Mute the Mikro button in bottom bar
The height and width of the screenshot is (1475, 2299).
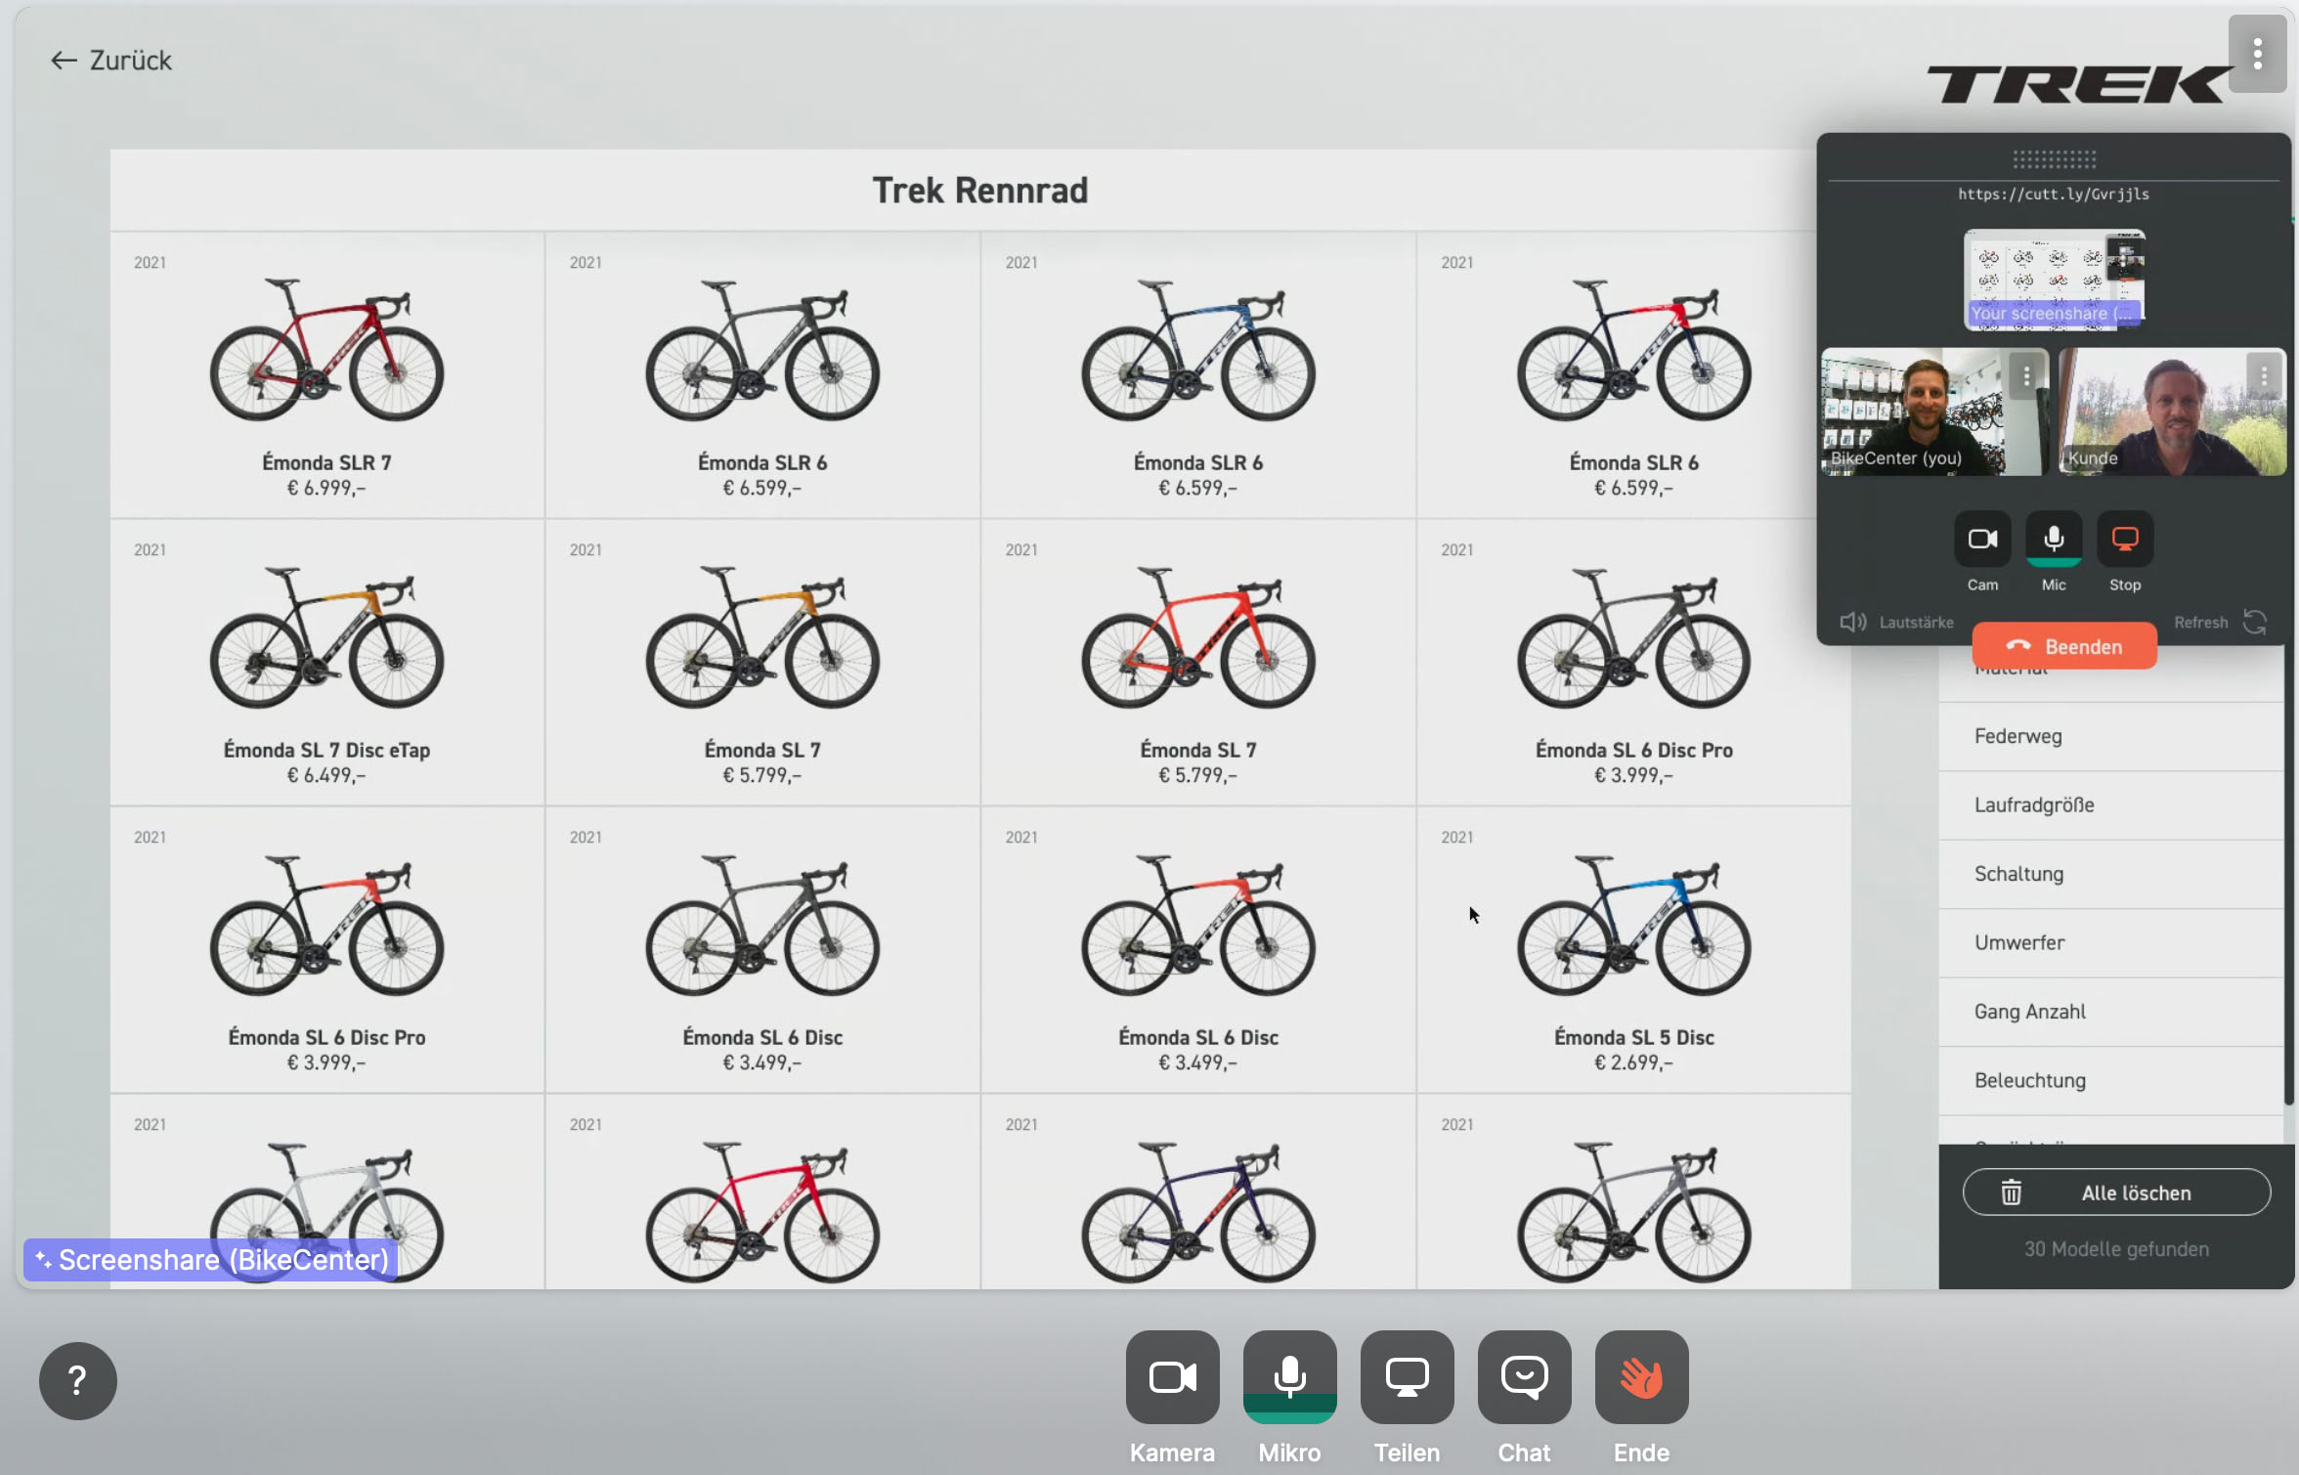pyautogui.click(x=1289, y=1377)
